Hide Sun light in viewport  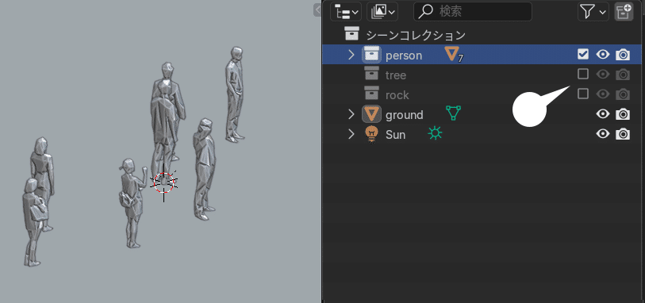[x=603, y=133]
